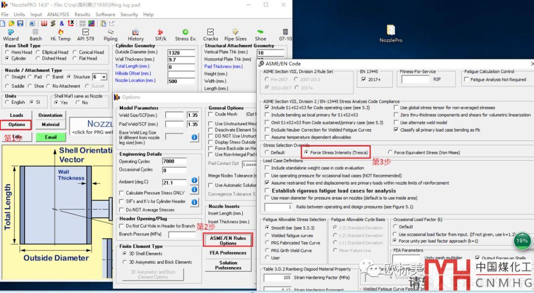Open FEA Preferences
Viewport: 534px width, 293px height.
click(x=228, y=253)
